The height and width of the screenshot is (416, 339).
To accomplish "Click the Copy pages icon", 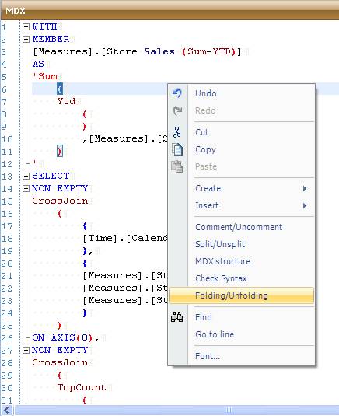I will (x=177, y=149).
